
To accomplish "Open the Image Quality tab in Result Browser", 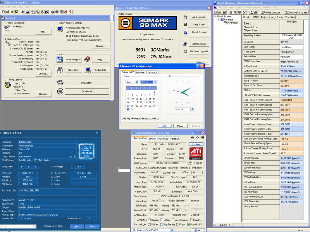I will tap(277, 17).
